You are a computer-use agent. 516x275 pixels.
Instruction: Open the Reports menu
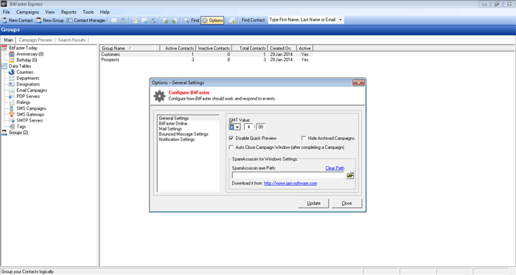(x=69, y=12)
